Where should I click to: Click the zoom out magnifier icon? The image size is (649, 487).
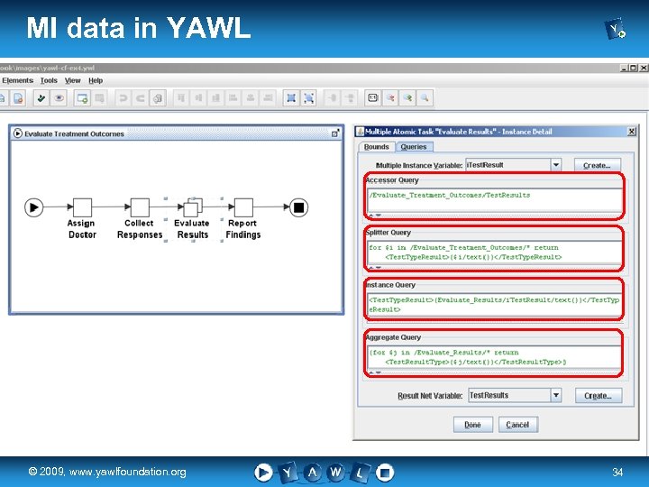click(x=390, y=98)
